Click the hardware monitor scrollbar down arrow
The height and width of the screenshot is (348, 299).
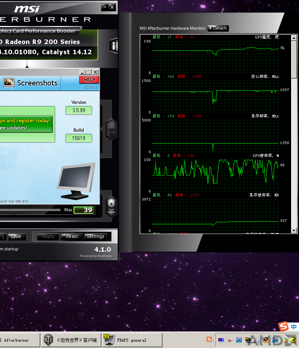point(294,231)
